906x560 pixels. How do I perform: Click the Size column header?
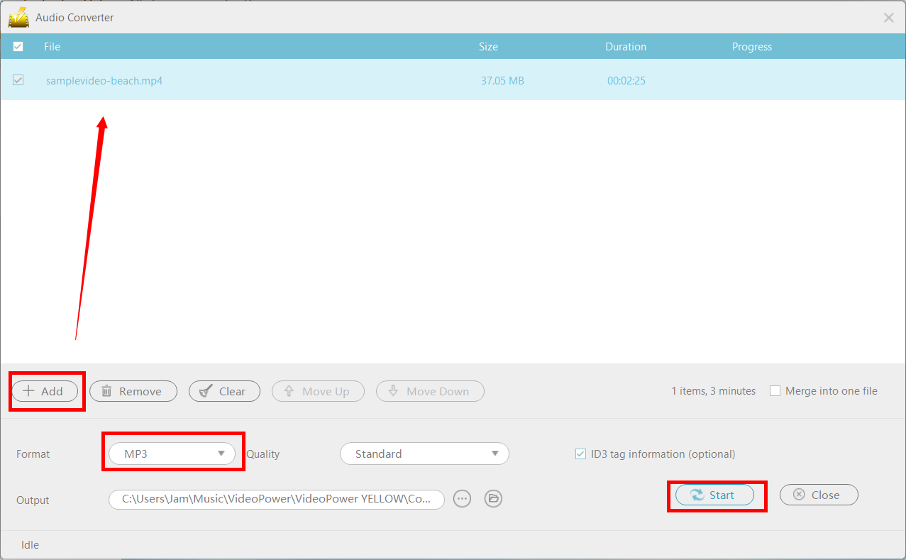(488, 47)
